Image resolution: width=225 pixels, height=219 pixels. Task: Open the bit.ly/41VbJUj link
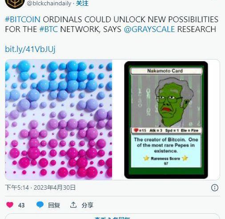(x=30, y=49)
